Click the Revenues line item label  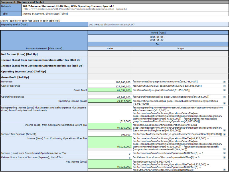(x=7, y=82)
